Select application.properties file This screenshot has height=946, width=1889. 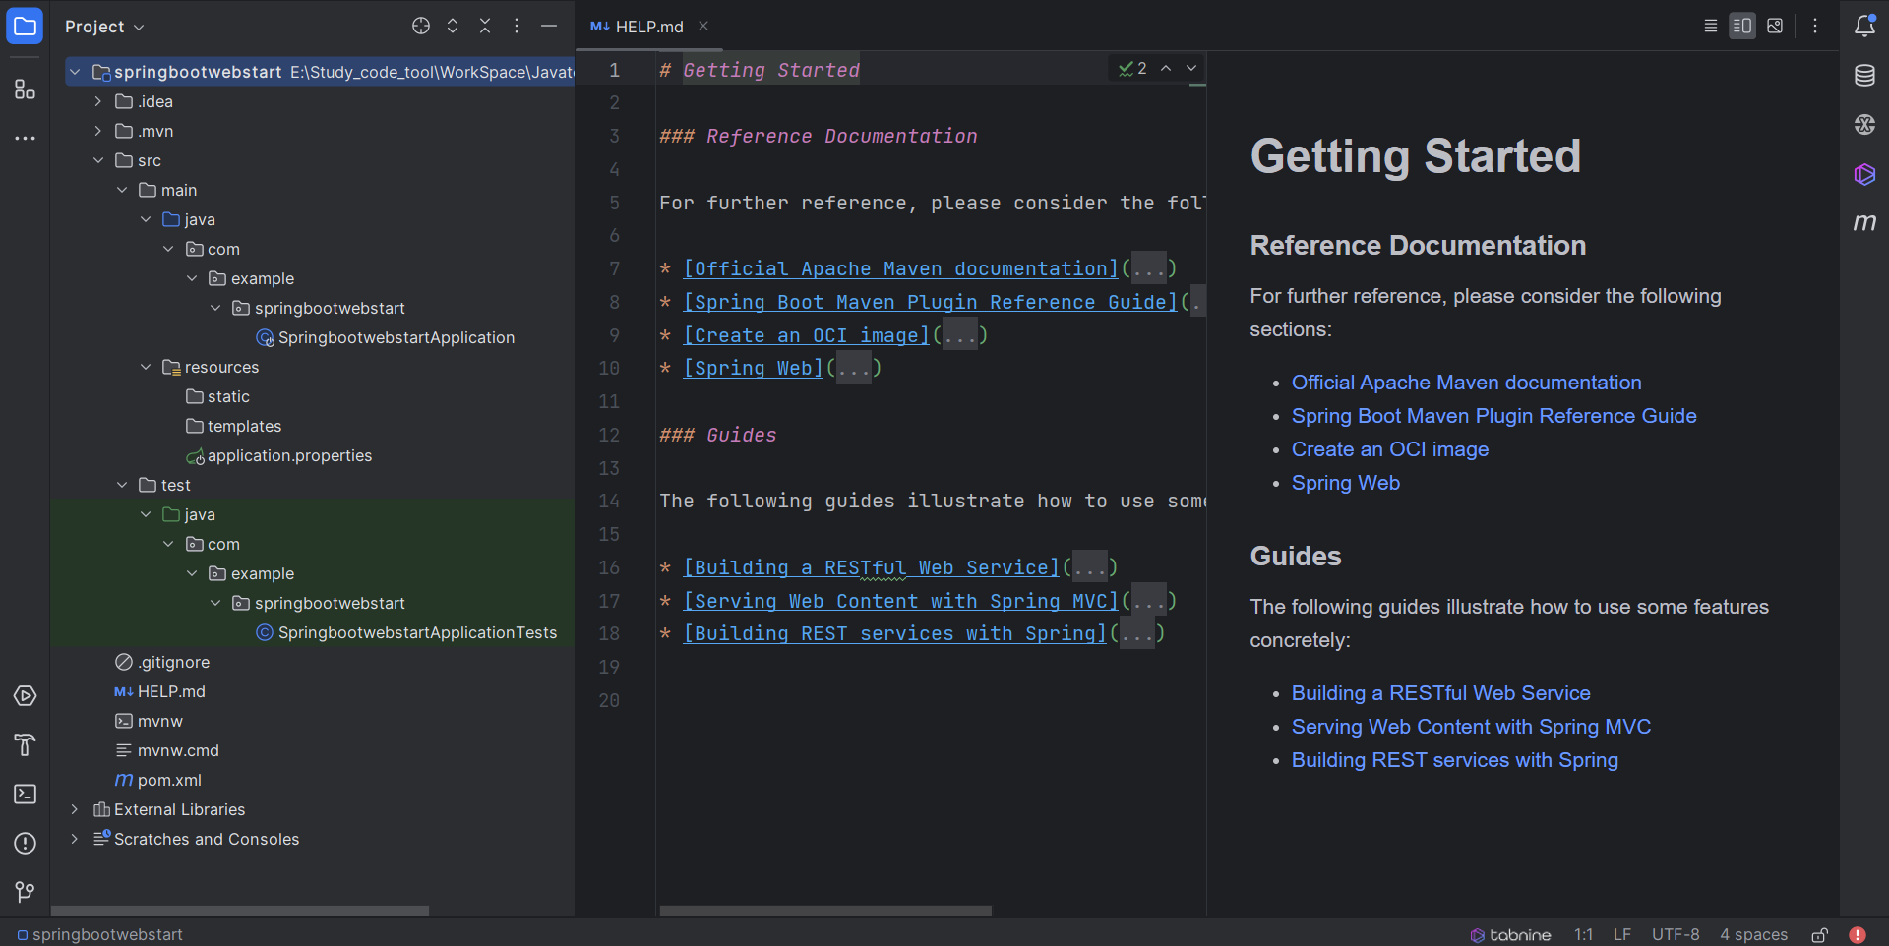click(x=279, y=455)
